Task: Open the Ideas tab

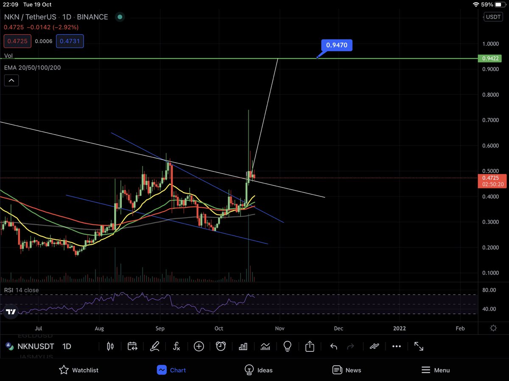Action: point(259,370)
